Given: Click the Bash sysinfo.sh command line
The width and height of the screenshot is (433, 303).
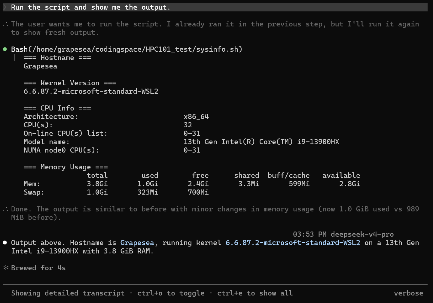Looking at the screenshot, I should point(127,49).
